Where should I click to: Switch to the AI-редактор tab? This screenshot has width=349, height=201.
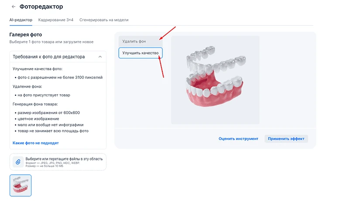(21, 20)
